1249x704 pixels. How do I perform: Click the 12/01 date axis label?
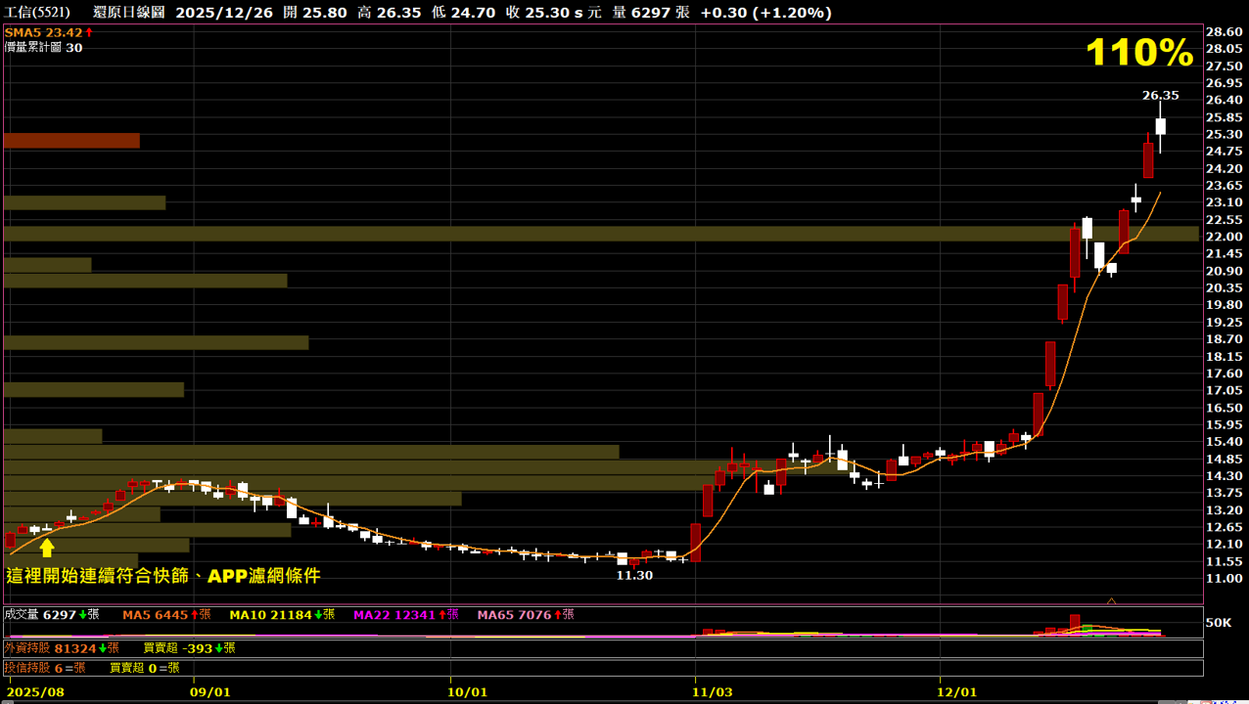[x=958, y=691]
